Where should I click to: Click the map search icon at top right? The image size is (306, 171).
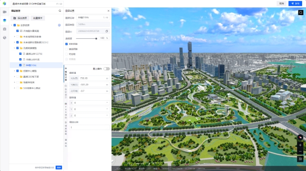(300, 13)
